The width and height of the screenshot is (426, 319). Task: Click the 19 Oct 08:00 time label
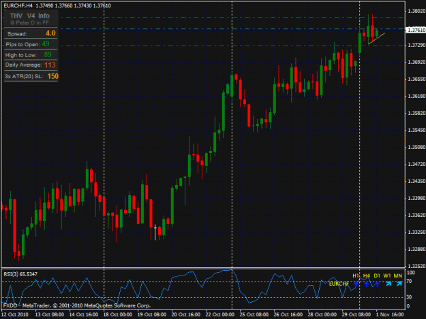[151, 314]
